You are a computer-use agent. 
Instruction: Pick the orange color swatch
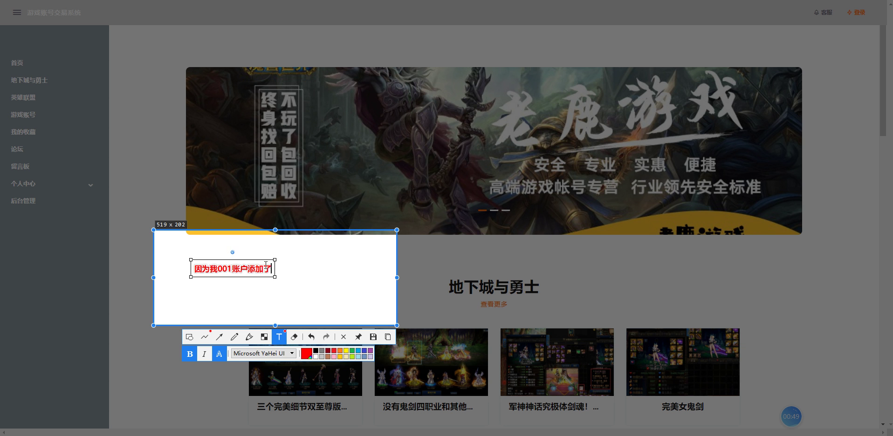point(340,350)
